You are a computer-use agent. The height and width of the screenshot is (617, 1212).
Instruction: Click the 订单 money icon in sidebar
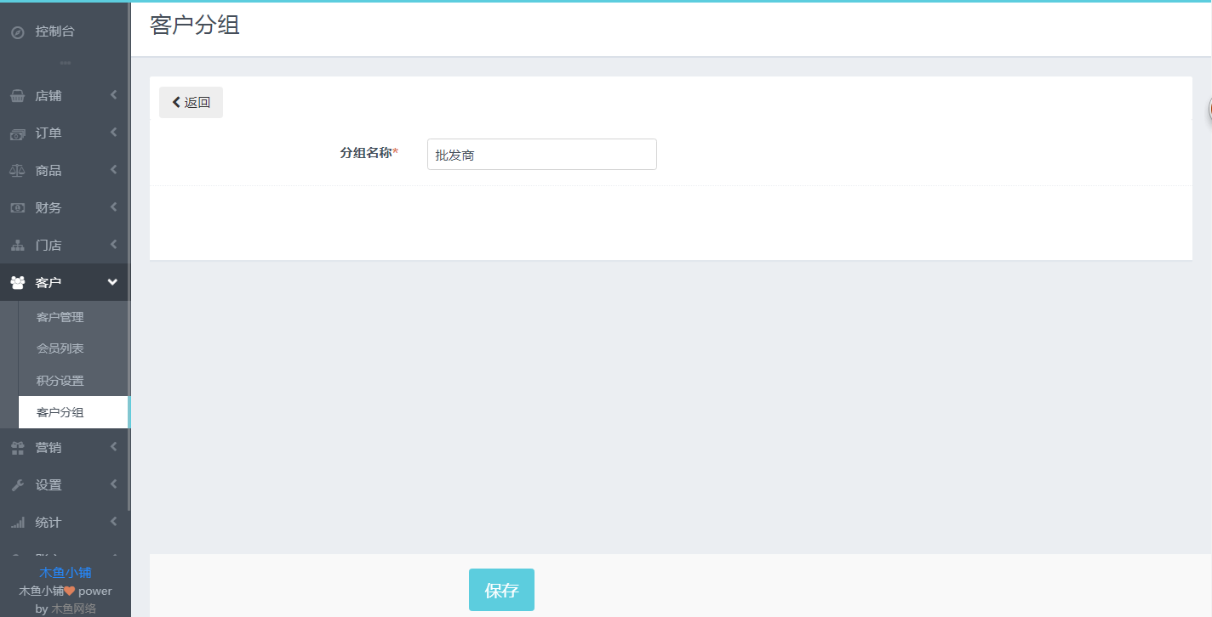(17, 133)
